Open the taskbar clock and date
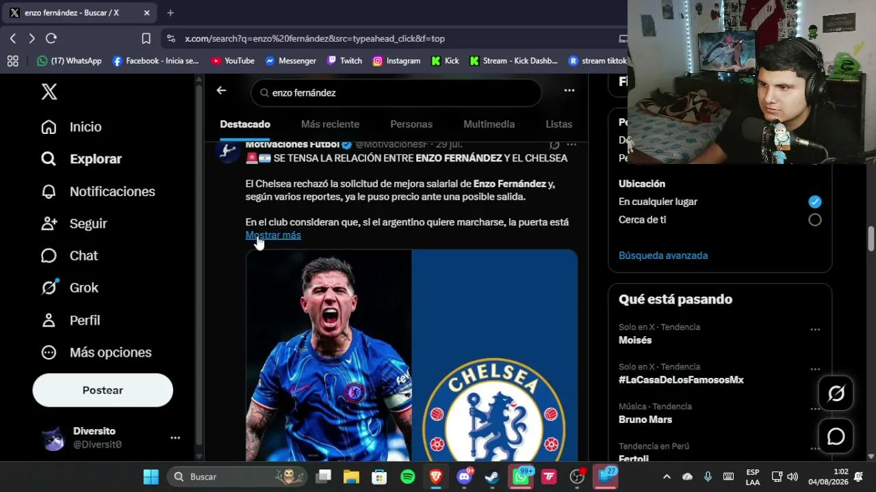This screenshot has height=492, width=876. 828,476
